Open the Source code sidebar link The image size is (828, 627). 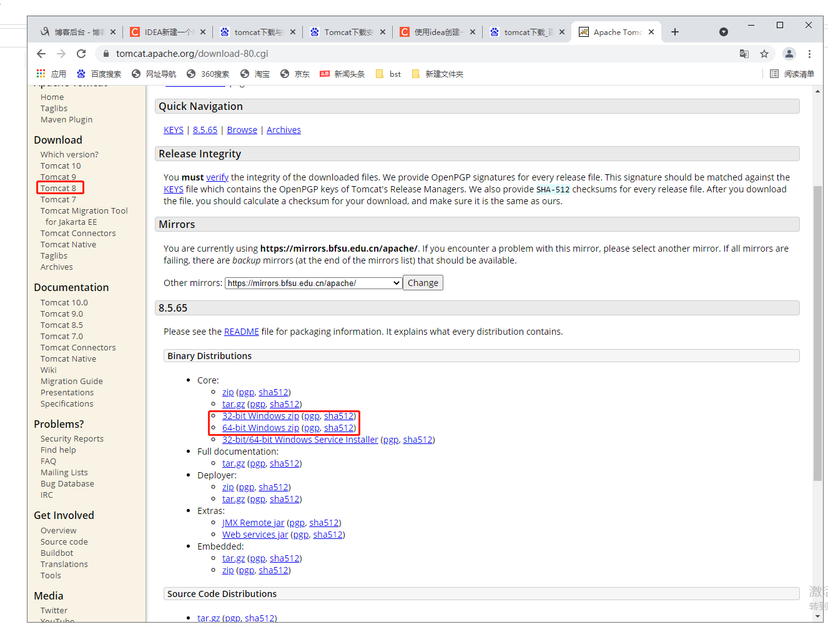(x=64, y=541)
